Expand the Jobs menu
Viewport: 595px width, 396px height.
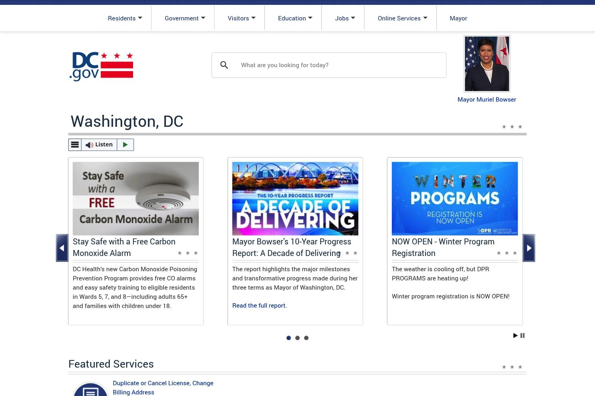[x=345, y=18]
